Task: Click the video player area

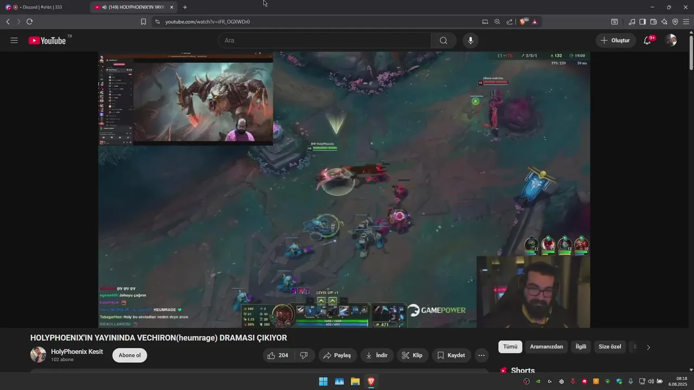Action: (344, 190)
